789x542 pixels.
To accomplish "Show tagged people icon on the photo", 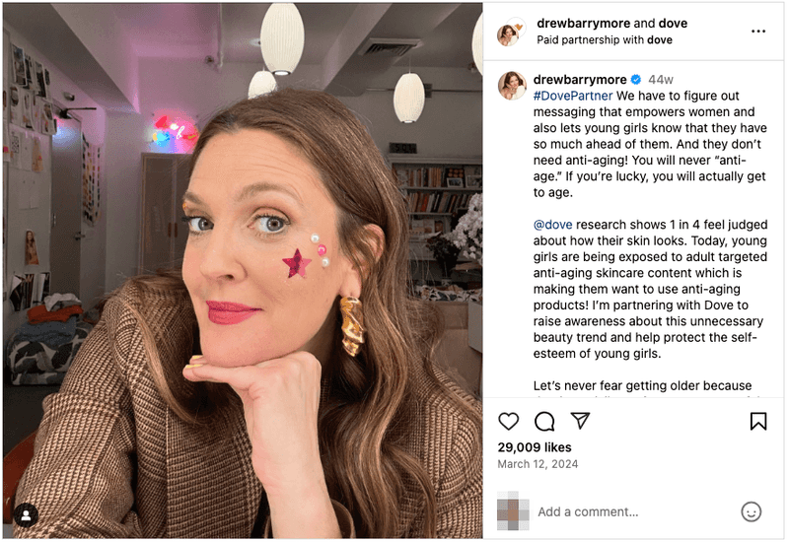I will click(26, 514).
